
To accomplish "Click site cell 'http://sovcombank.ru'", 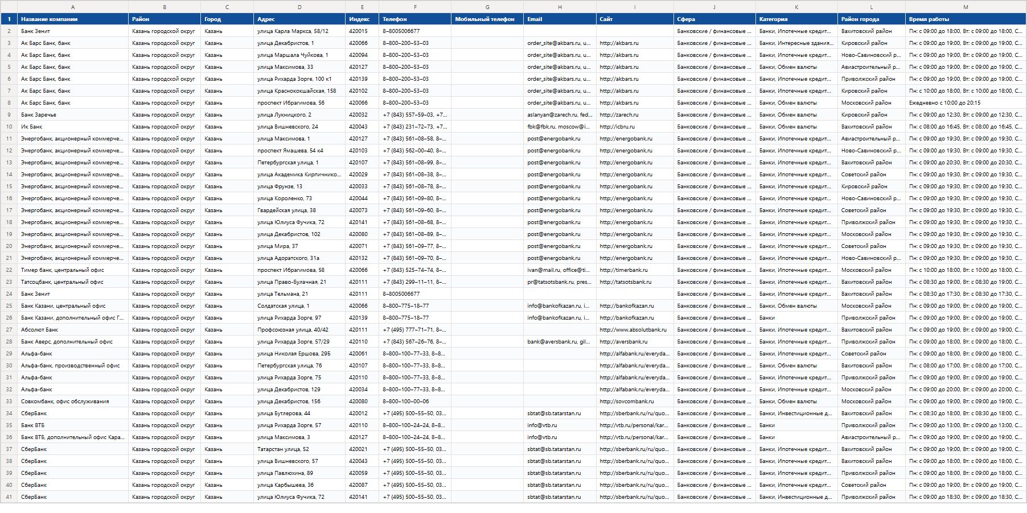I will point(635,402).
